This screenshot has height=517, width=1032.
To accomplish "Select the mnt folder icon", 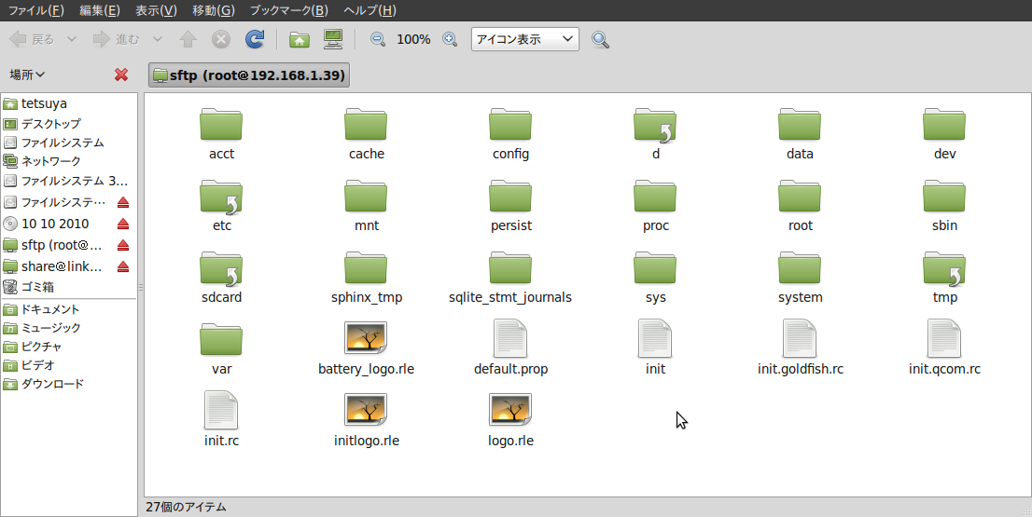I will click(366, 196).
